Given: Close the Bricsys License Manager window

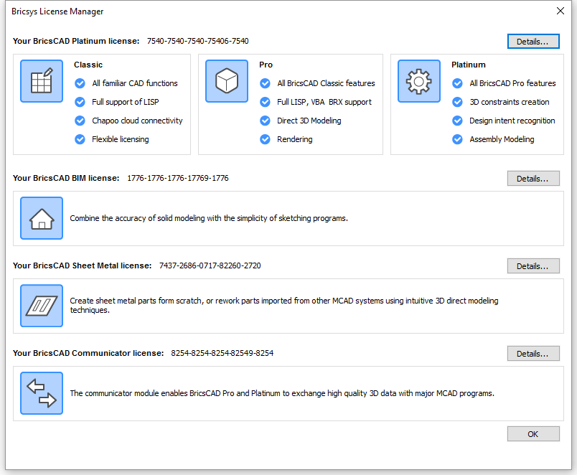Looking at the screenshot, I should (x=560, y=11).
